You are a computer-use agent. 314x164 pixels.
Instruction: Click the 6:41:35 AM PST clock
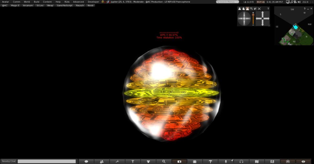[x=275, y=2]
